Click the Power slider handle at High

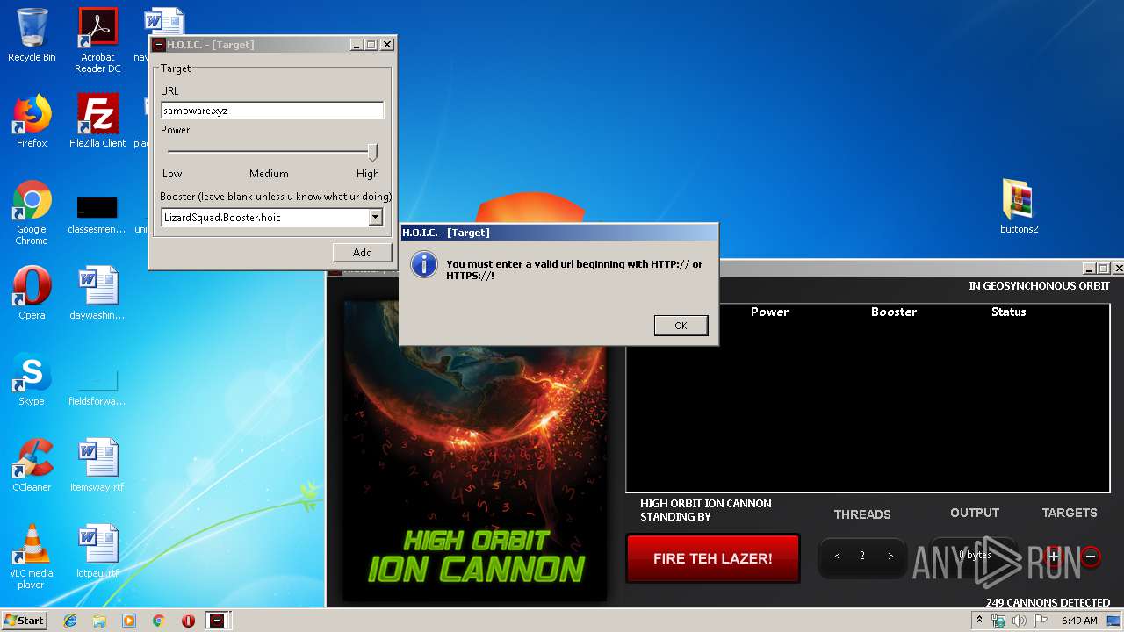pos(372,153)
